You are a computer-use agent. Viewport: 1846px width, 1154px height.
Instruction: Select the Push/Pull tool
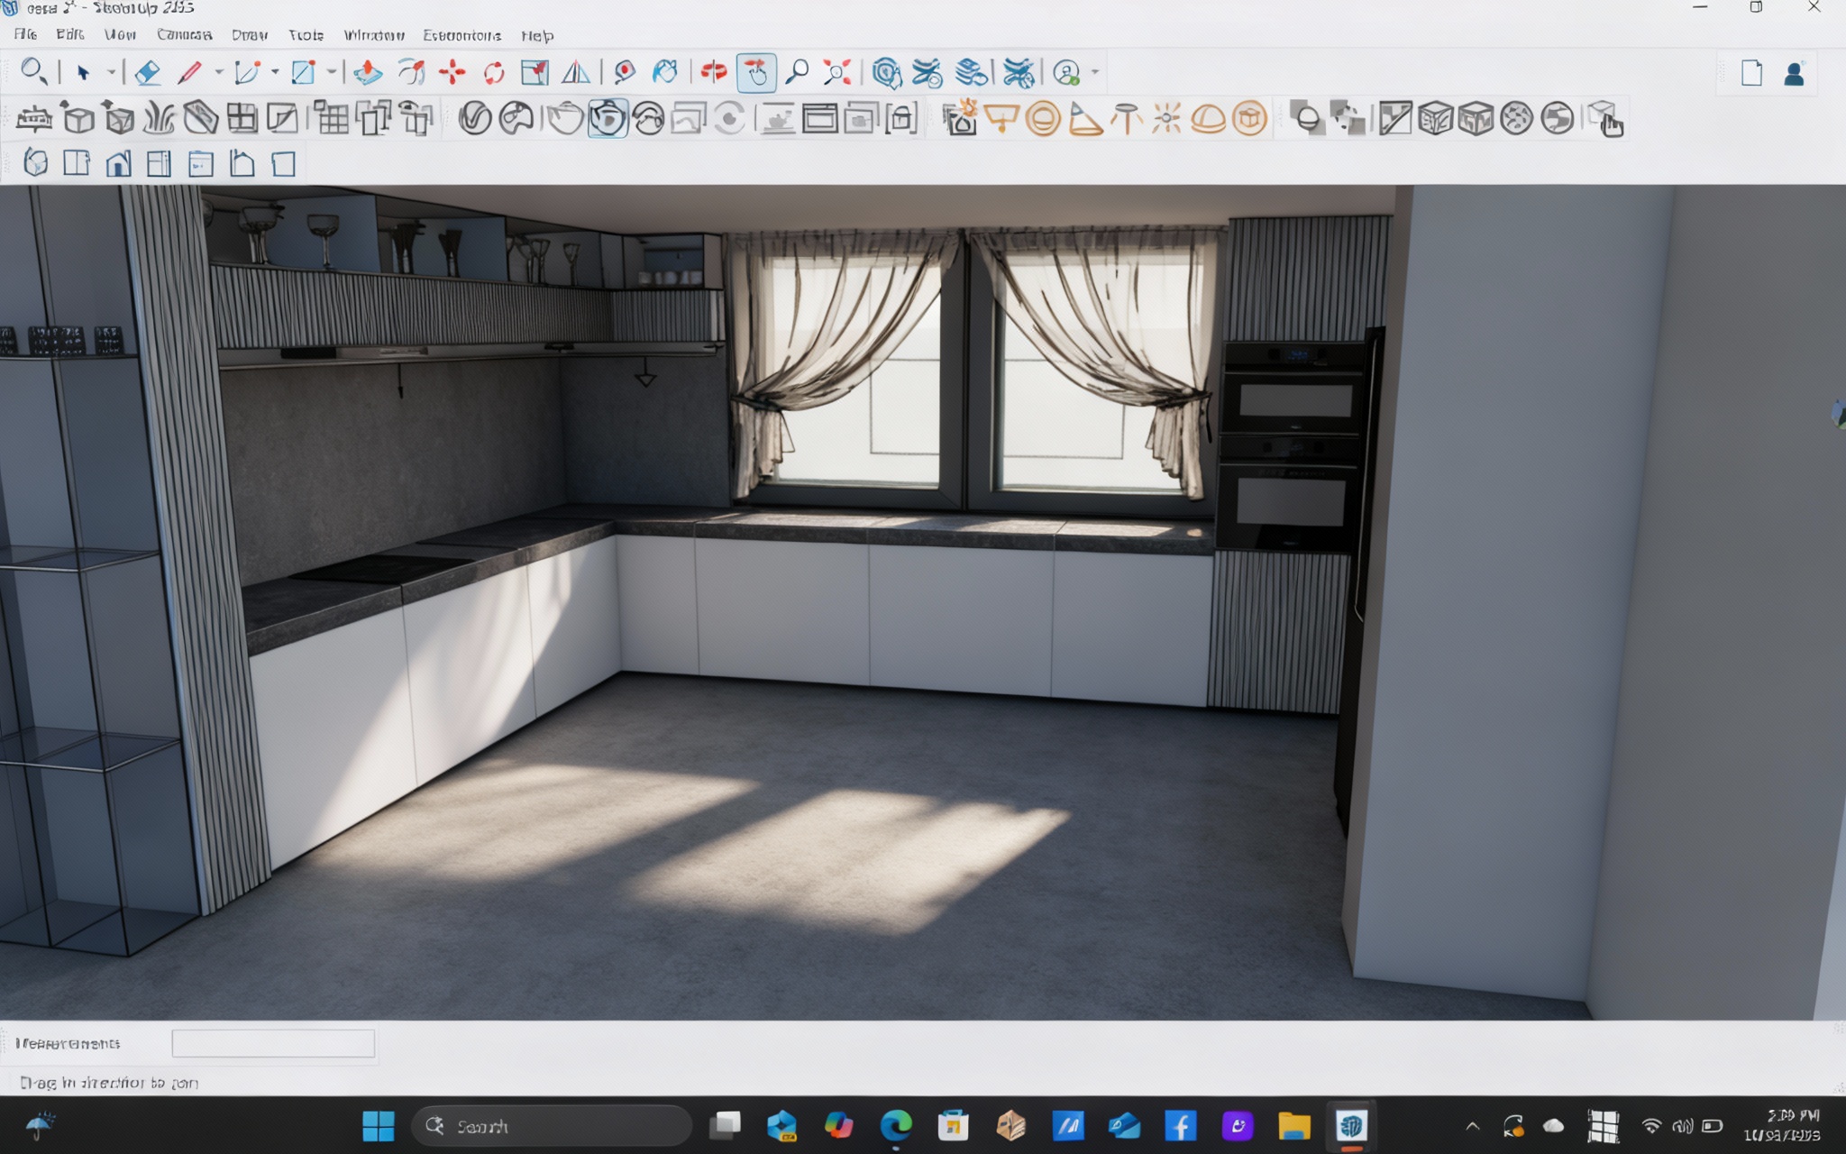(367, 72)
